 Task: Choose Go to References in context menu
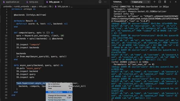[59, 86]
